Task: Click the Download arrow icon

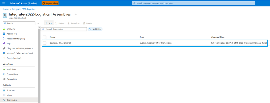Action: pyautogui.click(x=69, y=23)
